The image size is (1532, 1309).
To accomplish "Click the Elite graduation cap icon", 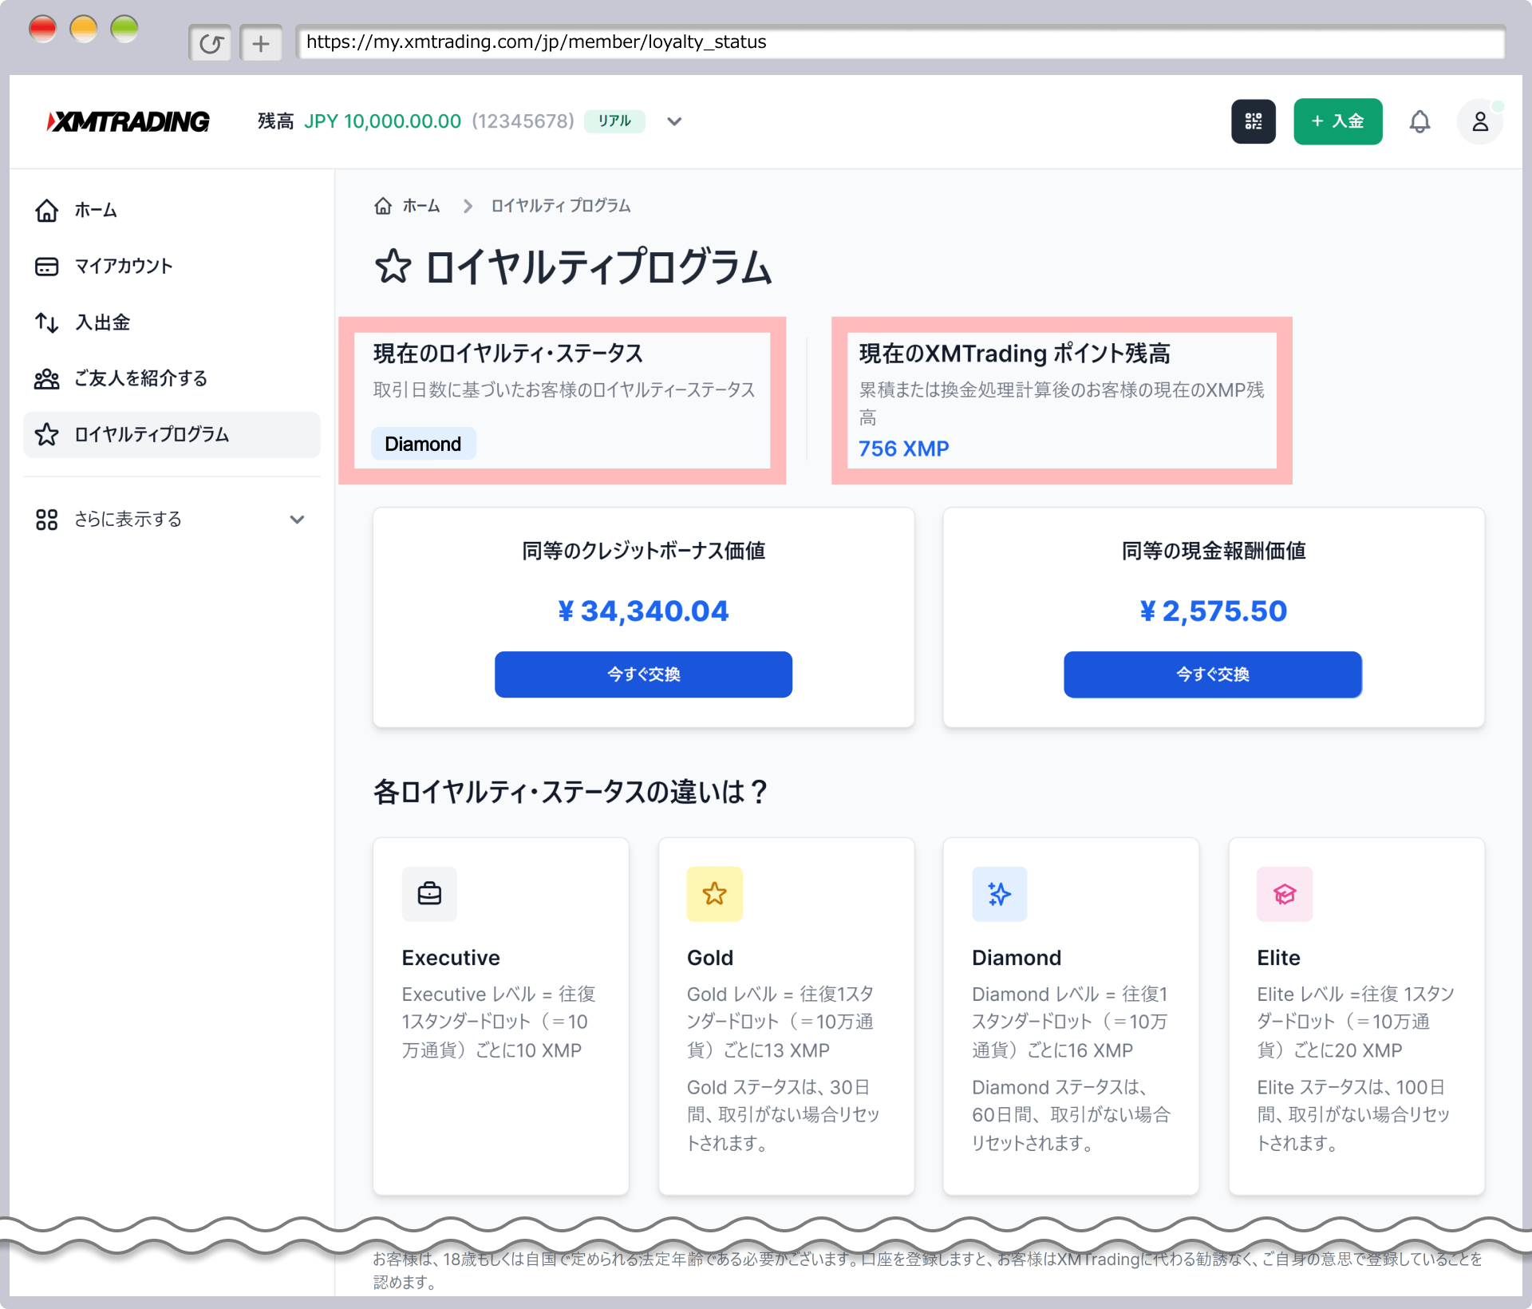I will click(1285, 894).
